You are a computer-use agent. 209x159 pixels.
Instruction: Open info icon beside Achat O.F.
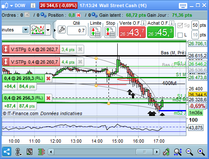[172, 23]
